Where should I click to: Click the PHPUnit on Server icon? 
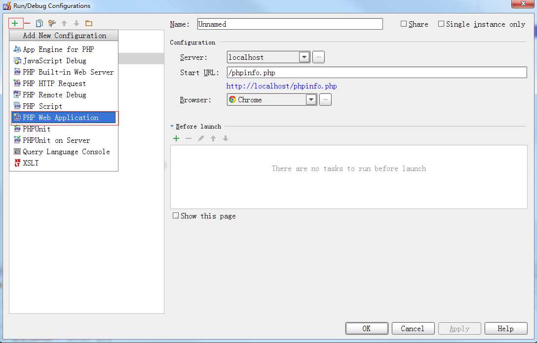click(x=17, y=140)
